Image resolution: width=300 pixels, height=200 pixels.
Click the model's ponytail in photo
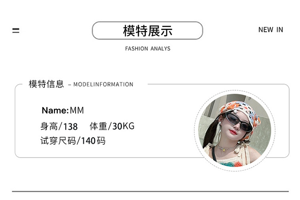pos(210,134)
